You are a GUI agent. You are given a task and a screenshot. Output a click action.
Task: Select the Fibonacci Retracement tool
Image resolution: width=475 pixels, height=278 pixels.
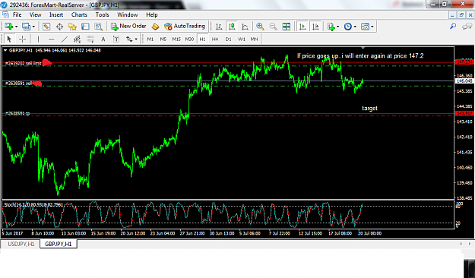tap(90, 39)
